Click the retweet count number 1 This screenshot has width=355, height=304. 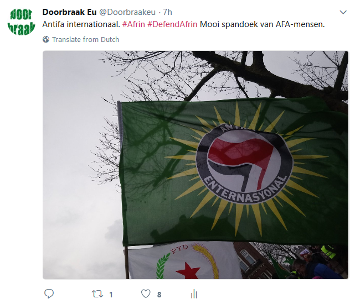111,295
